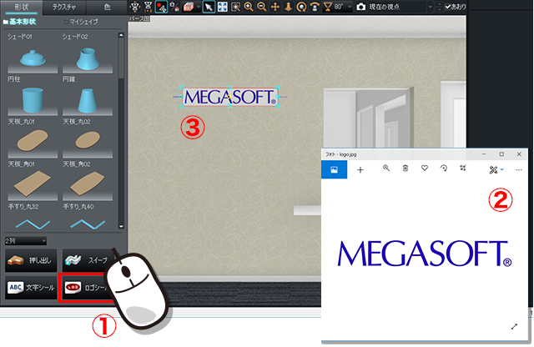This screenshot has width=534, height=347.
Task: Click the arrow selection tool in toolbar
Action: pos(209,7)
